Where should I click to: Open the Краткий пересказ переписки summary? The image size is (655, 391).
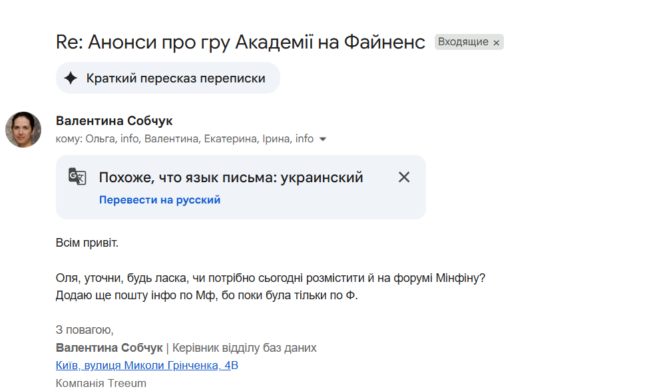click(x=176, y=78)
